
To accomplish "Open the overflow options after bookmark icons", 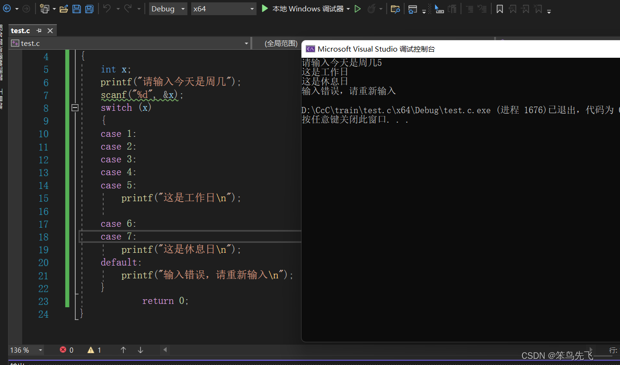I will tap(549, 11).
